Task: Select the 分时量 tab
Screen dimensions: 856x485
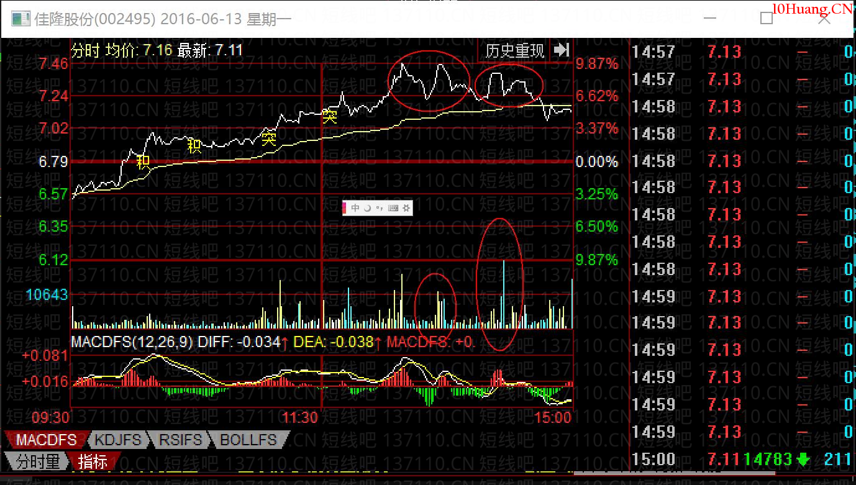Action: 37,461
